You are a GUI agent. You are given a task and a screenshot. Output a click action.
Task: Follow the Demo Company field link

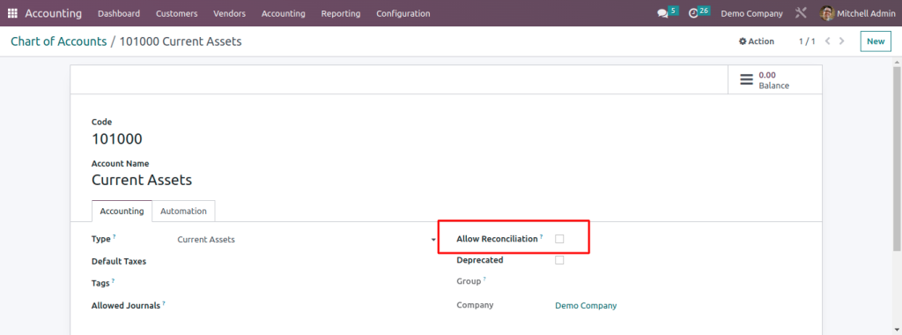point(586,306)
